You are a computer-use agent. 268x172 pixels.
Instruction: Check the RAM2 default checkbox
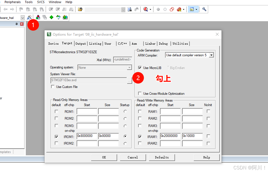140,118
